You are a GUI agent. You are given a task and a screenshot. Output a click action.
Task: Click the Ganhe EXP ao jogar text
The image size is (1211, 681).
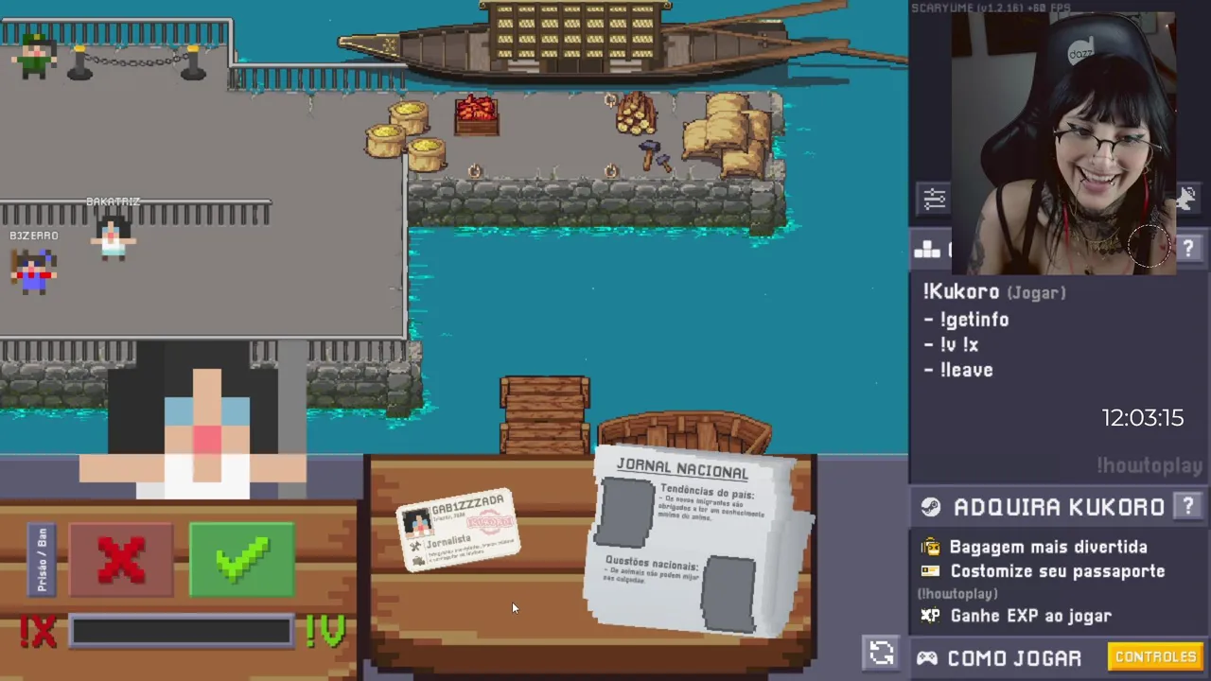click(1030, 616)
